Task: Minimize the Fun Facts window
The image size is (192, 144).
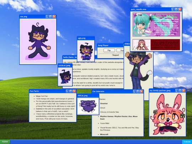Action: point(67,91)
